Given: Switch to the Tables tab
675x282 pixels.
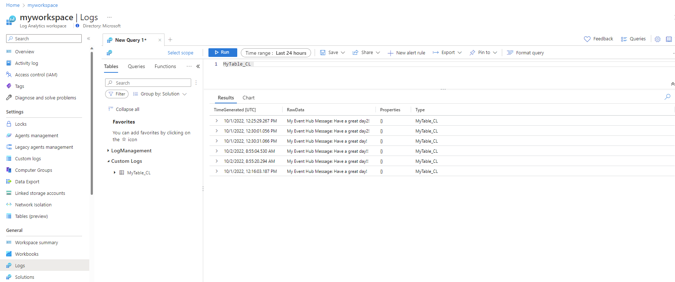Looking at the screenshot, I should (111, 66).
